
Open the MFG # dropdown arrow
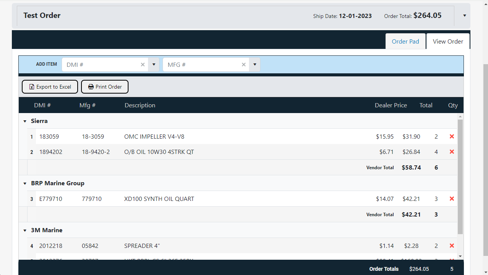pos(255,65)
